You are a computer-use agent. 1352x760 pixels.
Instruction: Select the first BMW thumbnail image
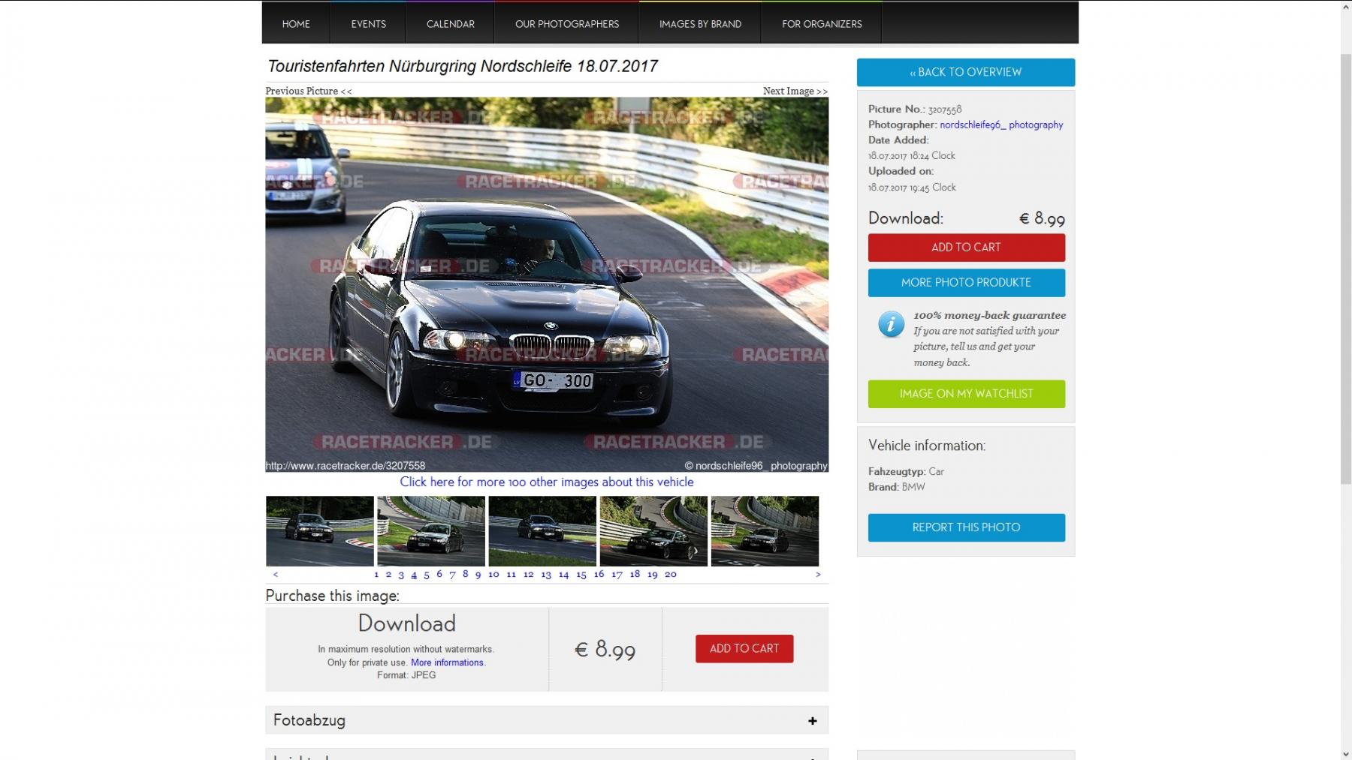pyautogui.click(x=320, y=530)
